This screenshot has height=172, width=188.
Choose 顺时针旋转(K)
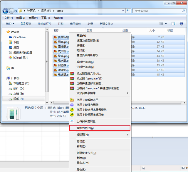85,62
